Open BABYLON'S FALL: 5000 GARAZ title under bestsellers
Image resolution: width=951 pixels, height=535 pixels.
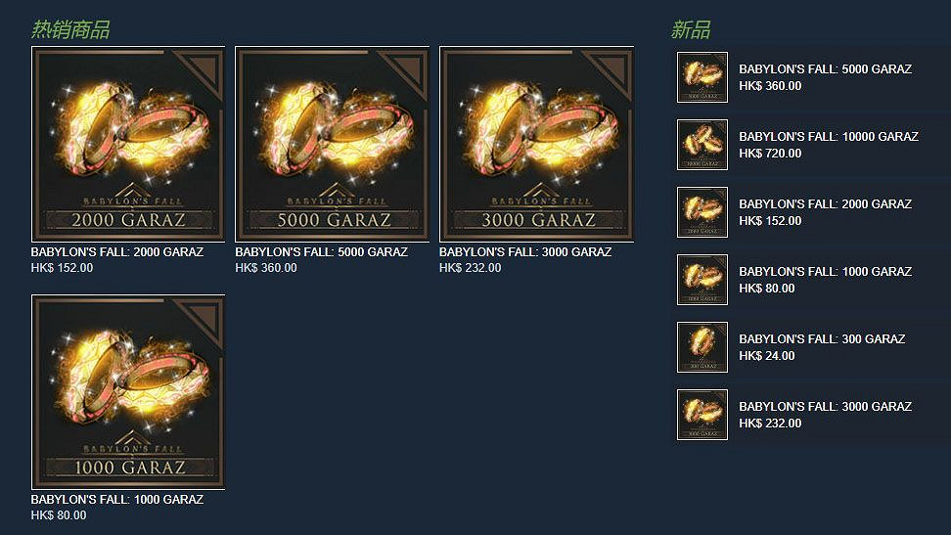point(322,251)
